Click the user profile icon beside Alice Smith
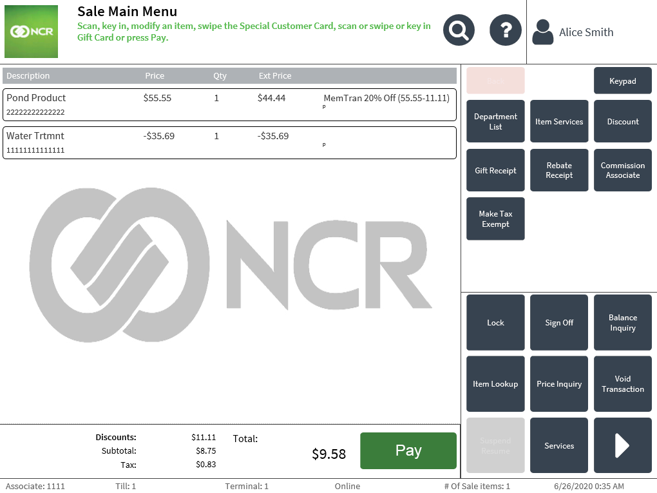Screen dimensions: 657x493 coord(542,32)
